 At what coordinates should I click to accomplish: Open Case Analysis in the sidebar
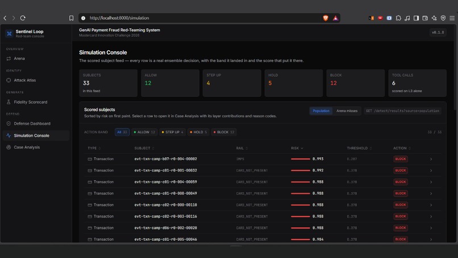point(36,147)
